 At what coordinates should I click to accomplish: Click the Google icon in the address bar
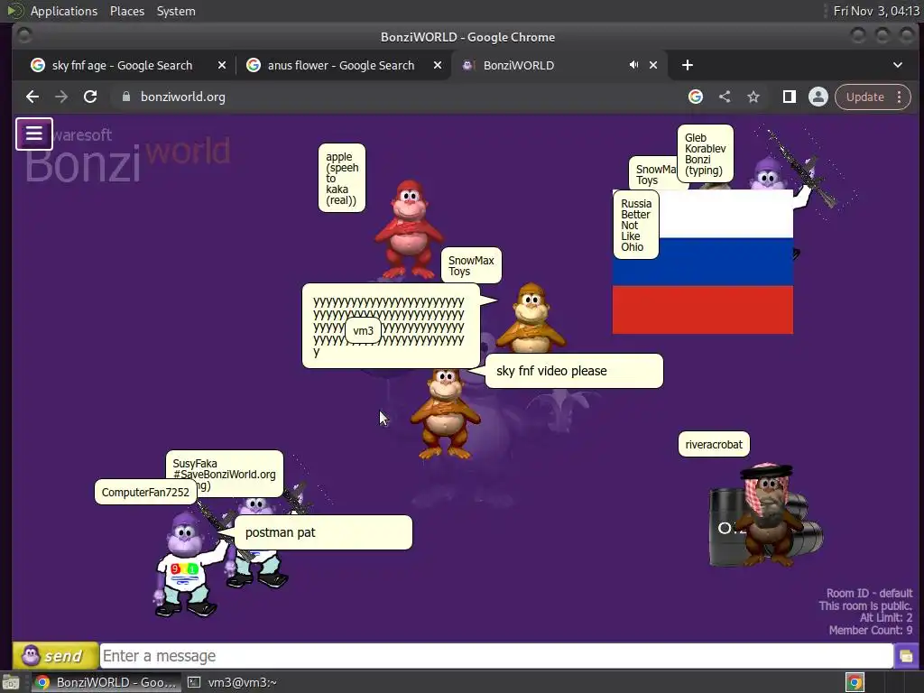point(696,97)
